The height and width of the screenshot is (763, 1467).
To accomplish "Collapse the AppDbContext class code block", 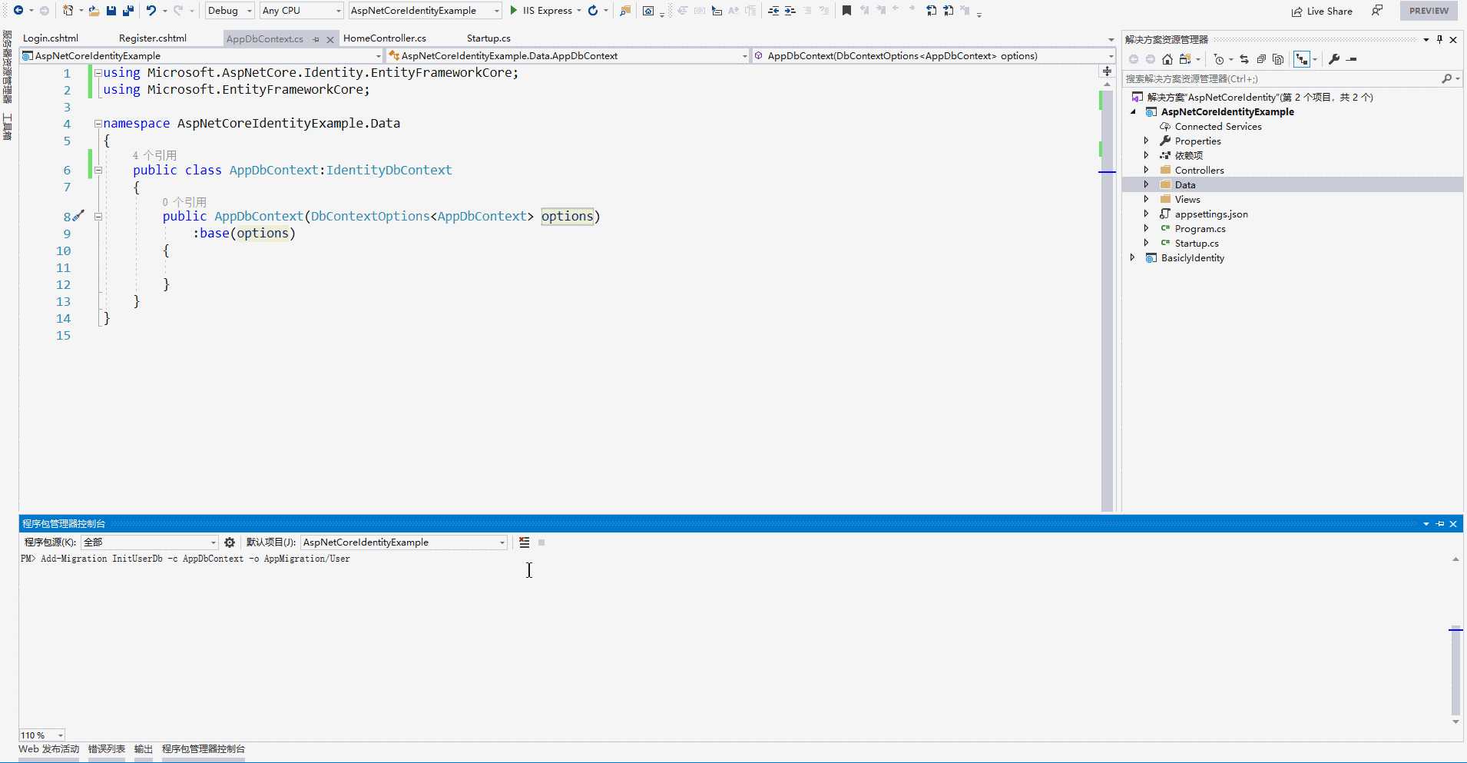I will point(98,171).
